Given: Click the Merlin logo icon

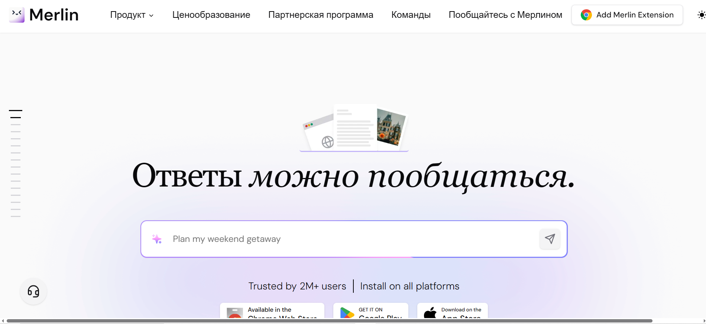Looking at the screenshot, I should [x=17, y=15].
